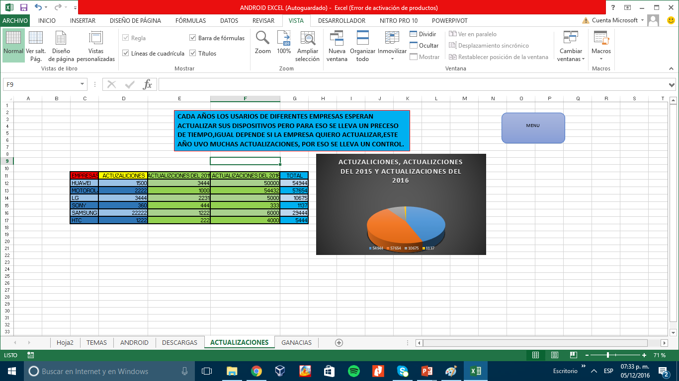The image size is (679, 381).
Task: Click the MENU button shape
Action: click(x=533, y=128)
